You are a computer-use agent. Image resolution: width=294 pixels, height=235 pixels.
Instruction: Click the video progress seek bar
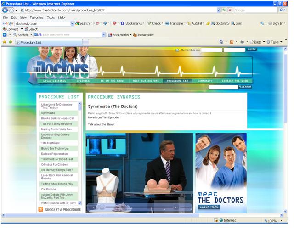(139, 207)
